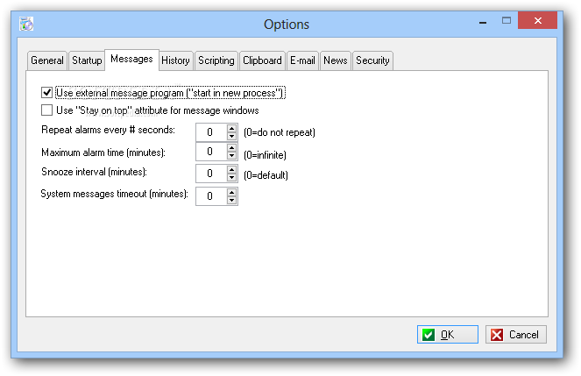Click the application icon in the title bar
Screen dimensions: 581x376
(x=26, y=24)
